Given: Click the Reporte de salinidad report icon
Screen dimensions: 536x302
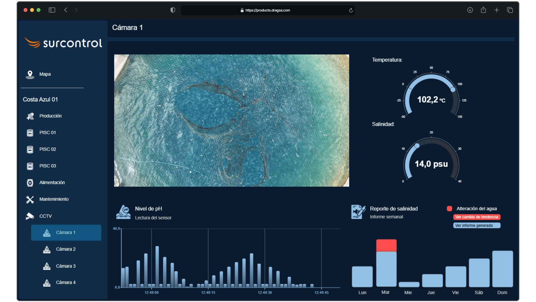Looking at the screenshot, I should 358,212.
